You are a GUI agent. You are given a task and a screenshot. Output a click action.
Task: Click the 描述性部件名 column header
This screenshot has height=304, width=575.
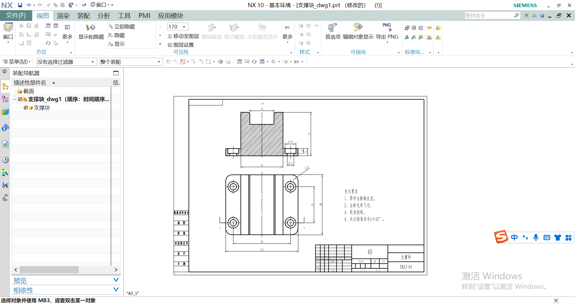tap(61, 83)
